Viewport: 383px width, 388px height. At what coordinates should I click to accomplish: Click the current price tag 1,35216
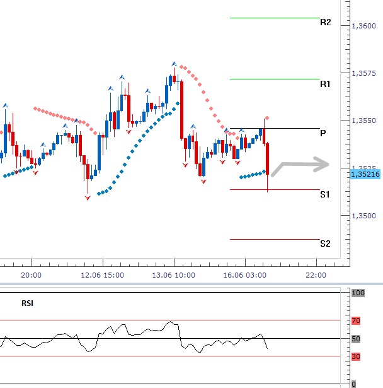coord(365,173)
